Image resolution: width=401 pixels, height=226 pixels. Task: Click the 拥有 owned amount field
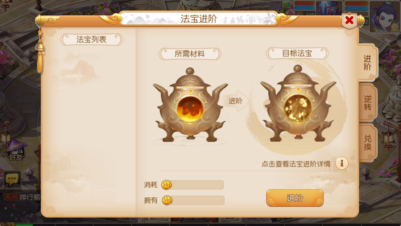pos(198,200)
